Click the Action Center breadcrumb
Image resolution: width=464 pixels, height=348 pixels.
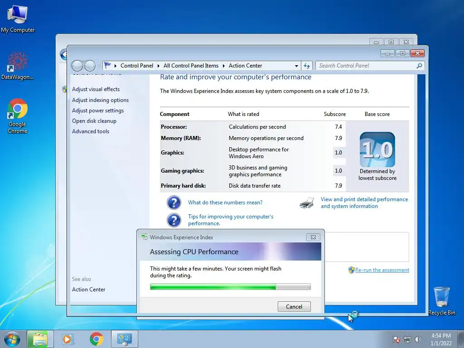click(x=245, y=66)
